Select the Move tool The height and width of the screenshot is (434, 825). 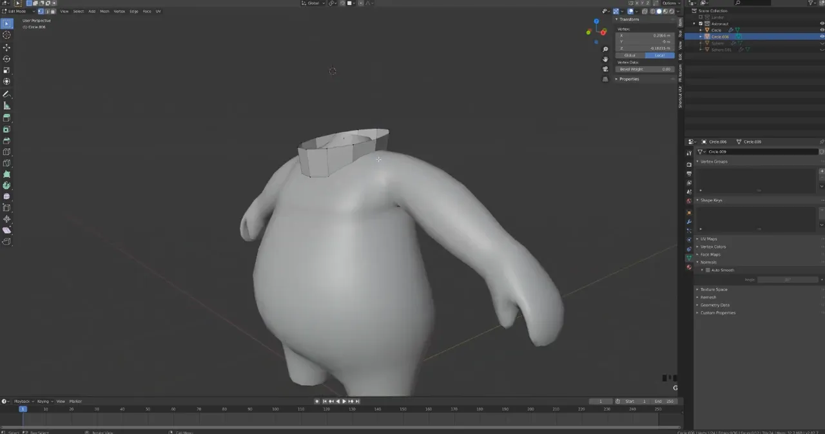tap(6, 48)
